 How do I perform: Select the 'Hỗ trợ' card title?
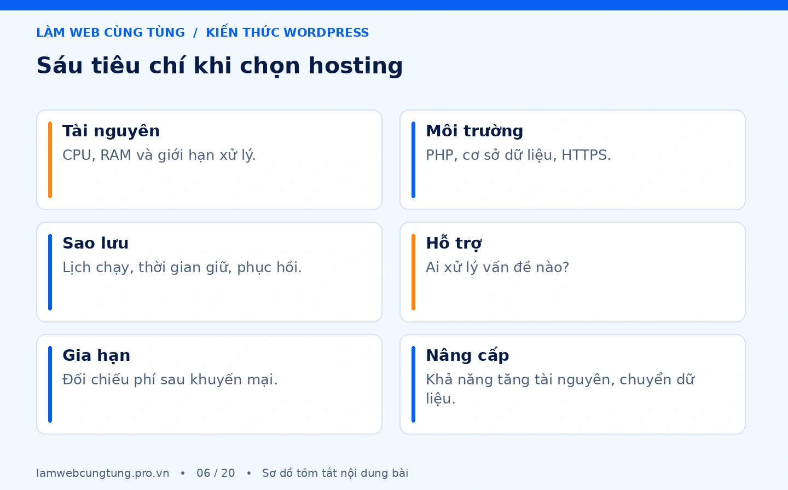(454, 243)
